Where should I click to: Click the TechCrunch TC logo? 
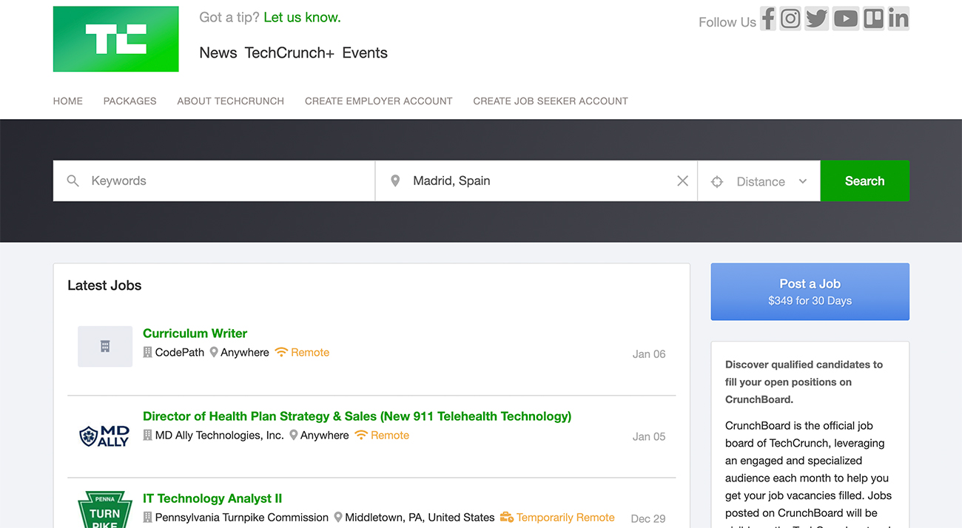[115, 39]
